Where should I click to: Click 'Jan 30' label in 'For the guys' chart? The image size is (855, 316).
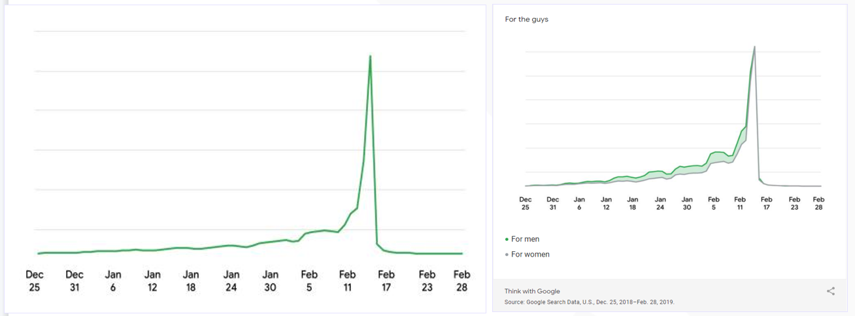(x=687, y=204)
